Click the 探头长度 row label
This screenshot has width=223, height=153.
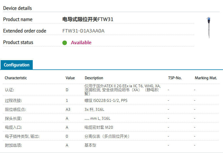[13, 118]
